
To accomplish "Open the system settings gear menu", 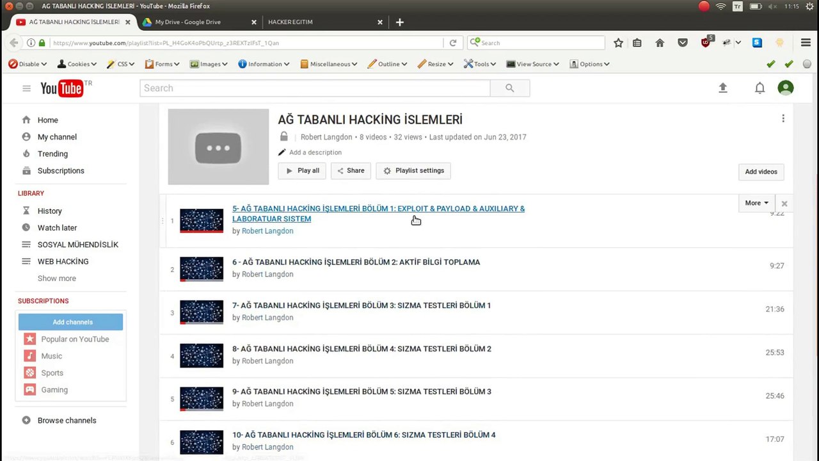I will point(809,6).
